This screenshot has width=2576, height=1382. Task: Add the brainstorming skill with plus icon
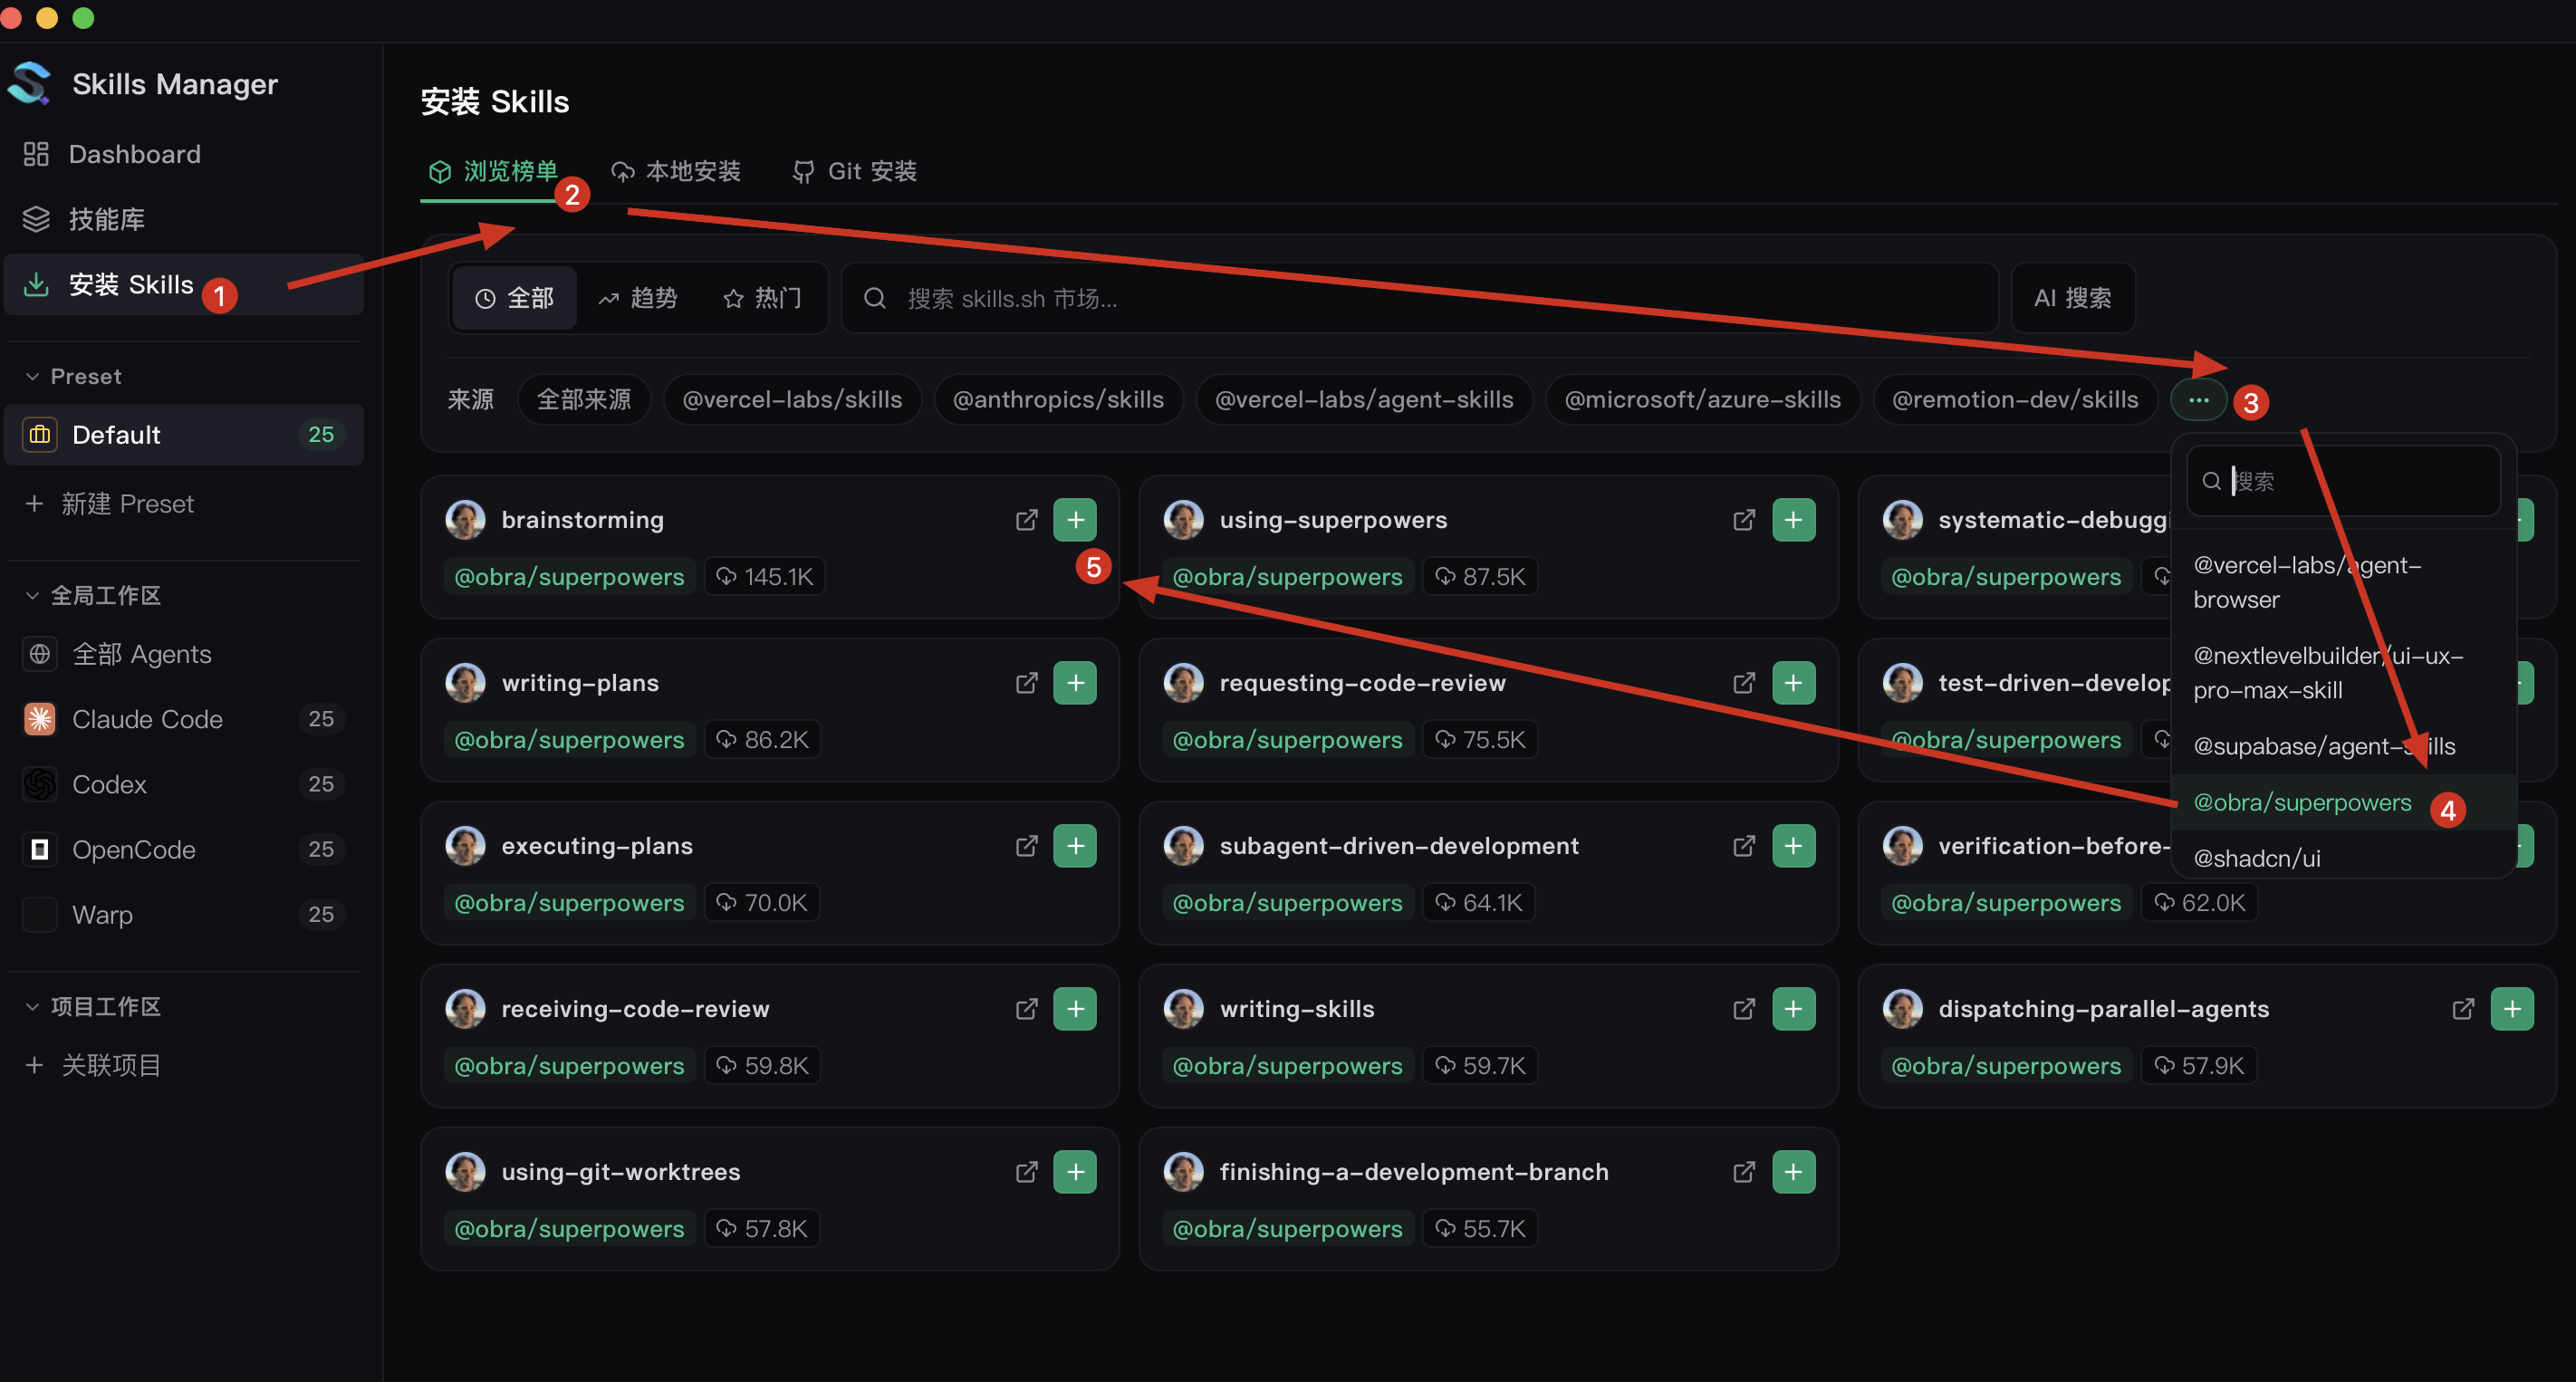click(x=1075, y=520)
